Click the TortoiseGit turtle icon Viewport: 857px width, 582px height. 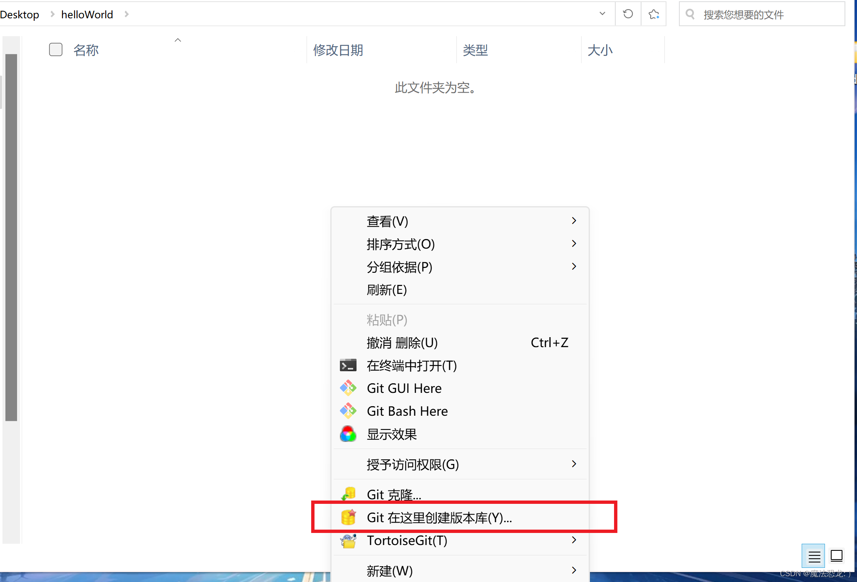[348, 540]
